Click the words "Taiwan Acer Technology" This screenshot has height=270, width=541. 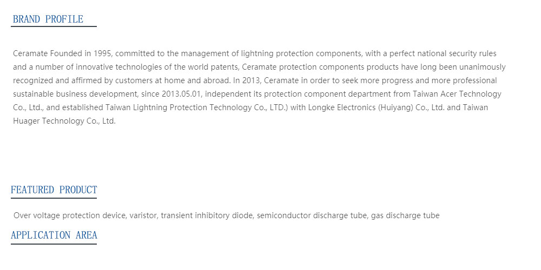tap(457, 94)
